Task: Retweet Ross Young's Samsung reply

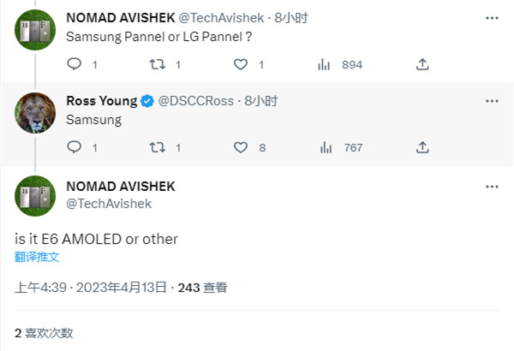Action: (x=157, y=147)
